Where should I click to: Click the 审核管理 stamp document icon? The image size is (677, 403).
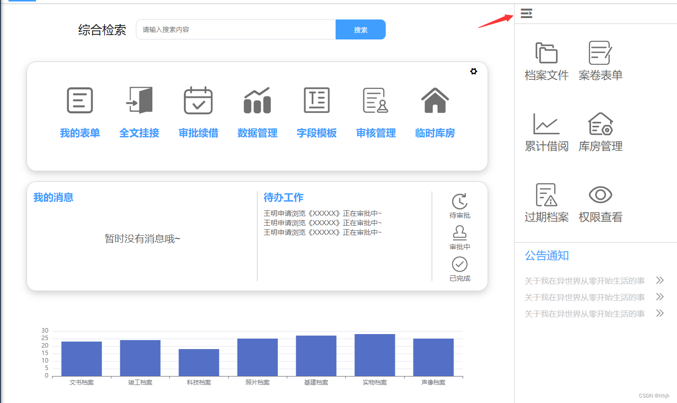coord(376,100)
